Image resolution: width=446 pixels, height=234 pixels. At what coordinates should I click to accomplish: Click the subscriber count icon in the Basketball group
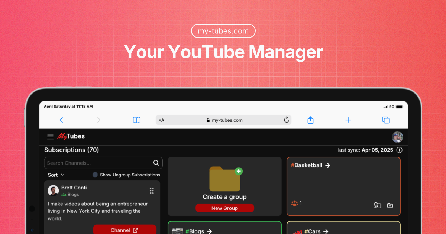pyautogui.click(x=294, y=203)
